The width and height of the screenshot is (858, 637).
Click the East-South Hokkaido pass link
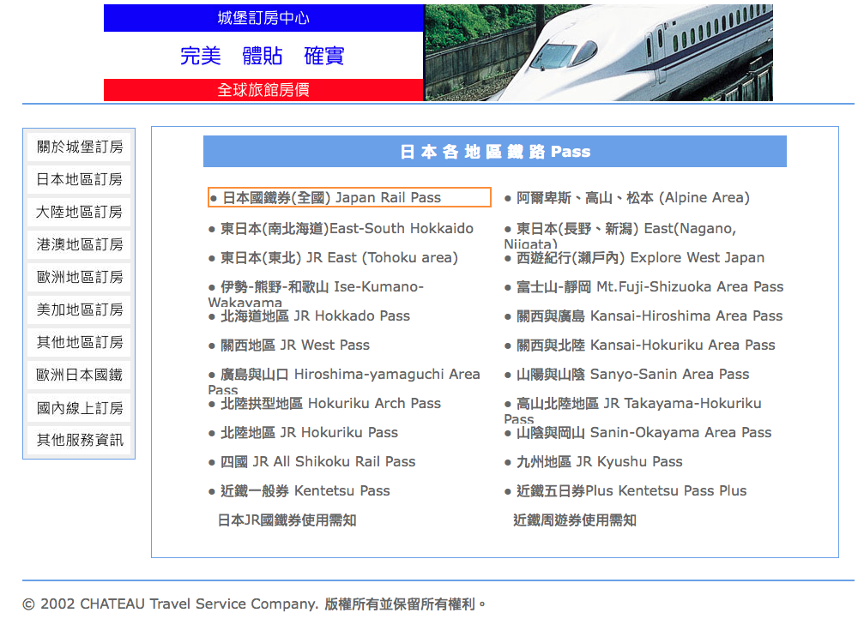pos(344,228)
